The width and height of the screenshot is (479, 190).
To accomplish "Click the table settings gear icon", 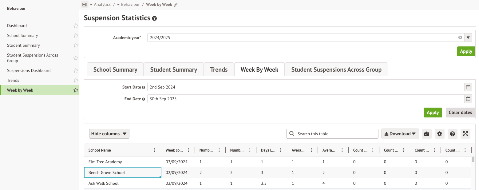I will pos(440,134).
